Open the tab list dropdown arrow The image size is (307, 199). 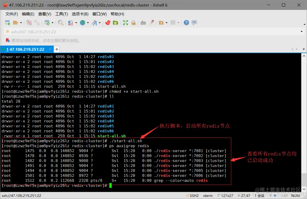click(304, 49)
